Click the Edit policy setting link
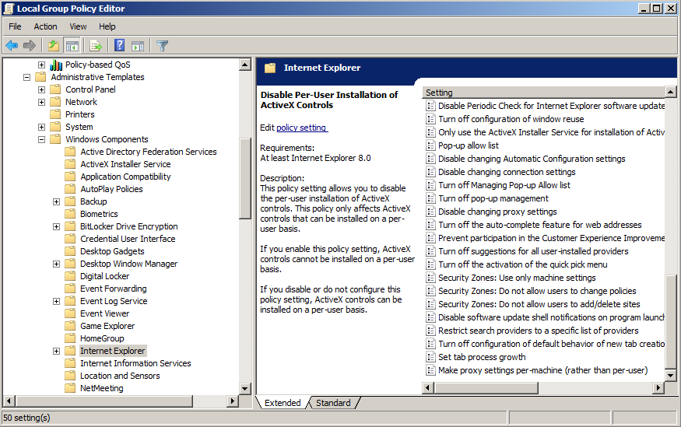The width and height of the screenshot is (681, 427). 302,128
